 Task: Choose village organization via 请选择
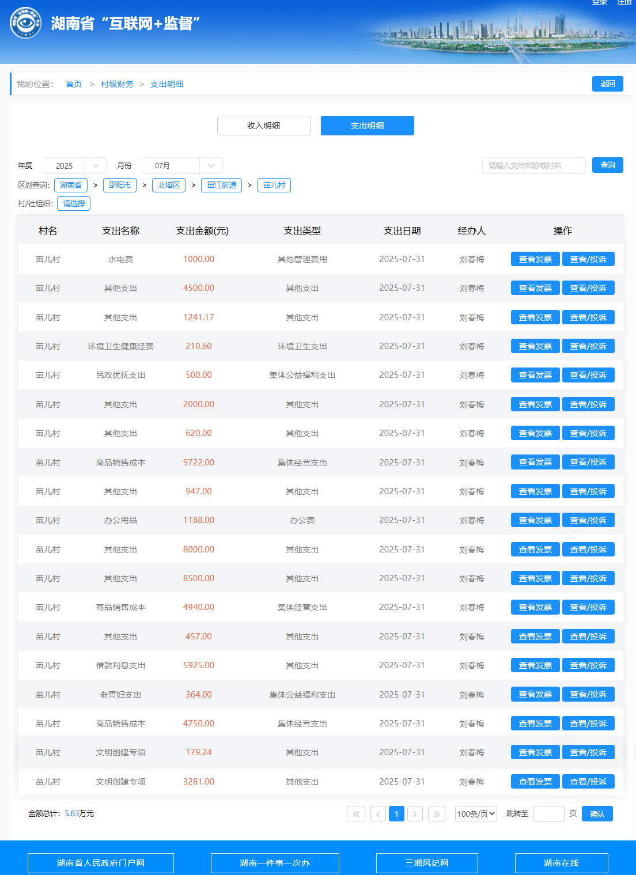coord(74,203)
